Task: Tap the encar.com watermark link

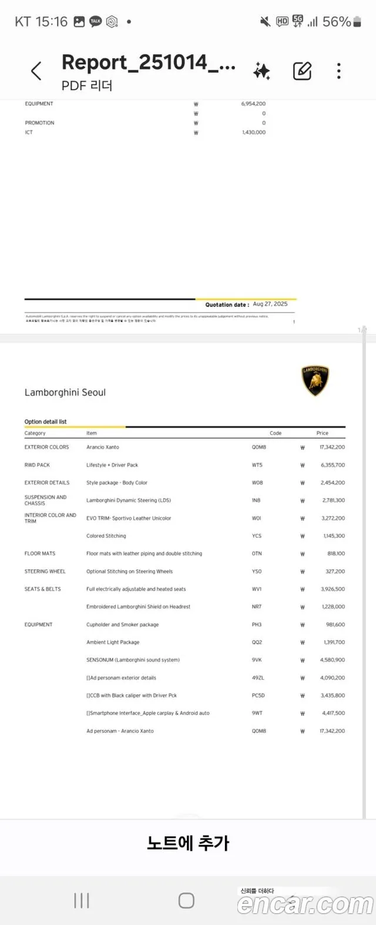Action: (x=305, y=904)
